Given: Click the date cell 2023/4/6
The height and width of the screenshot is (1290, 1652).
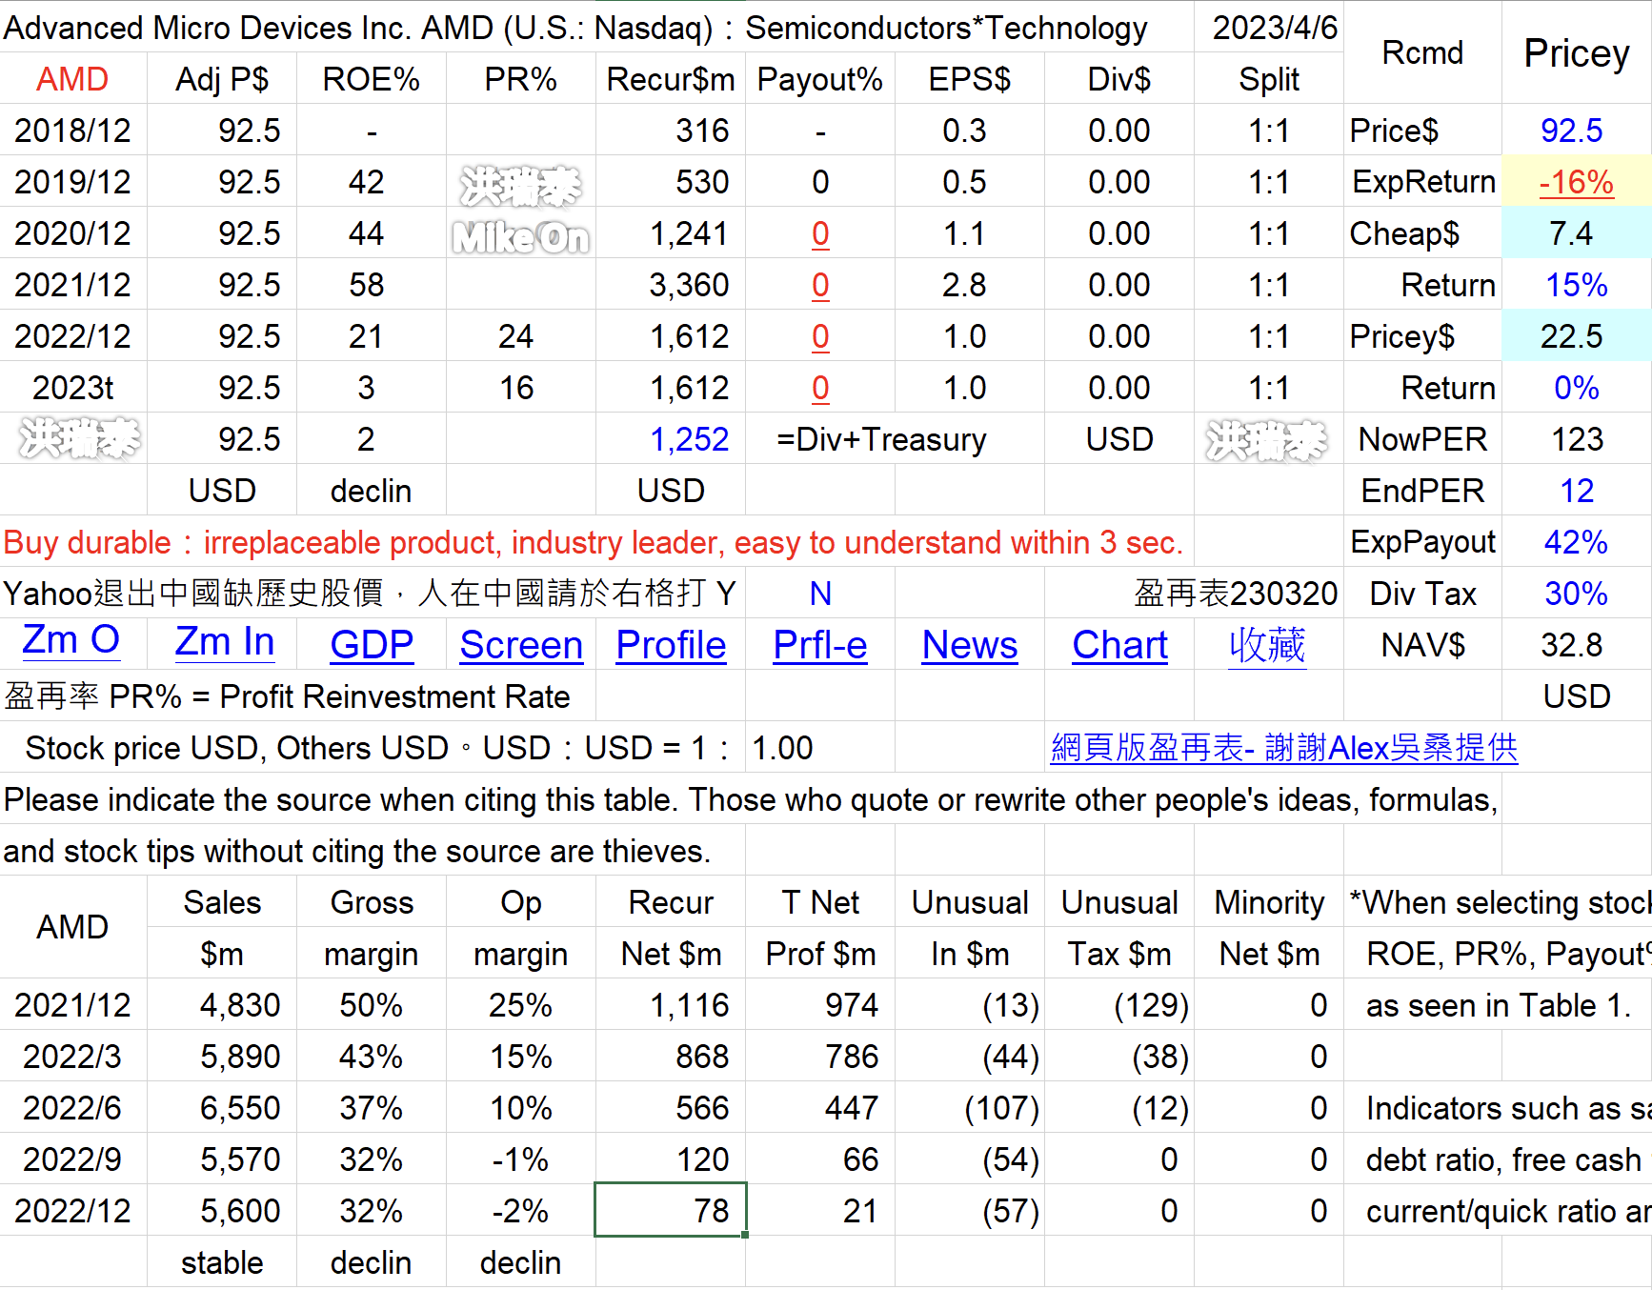Looking at the screenshot, I should [1275, 28].
